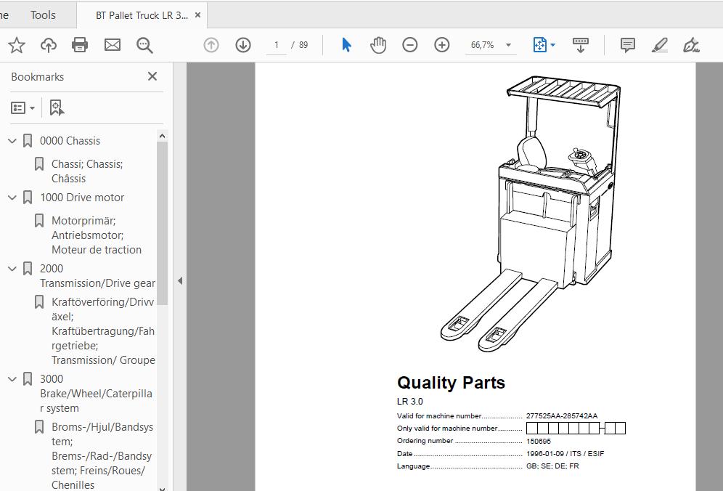
Task: Click bookmark icon beside Motorprimär entry
Action: pyautogui.click(x=39, y=221)
